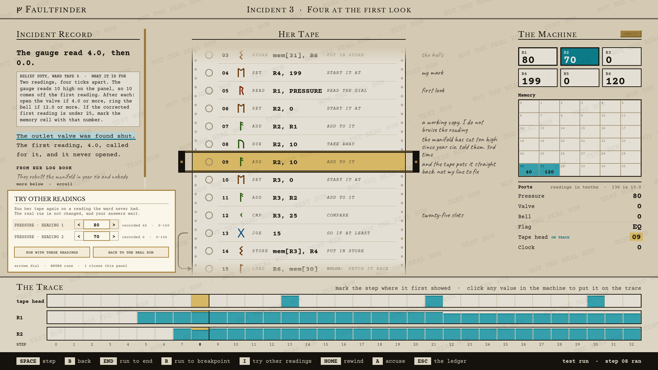This screenshot has height=370, width=658.
Task: Decrease Pressure Reading 1 with left arrow
Action: click(x=79, y=225)
